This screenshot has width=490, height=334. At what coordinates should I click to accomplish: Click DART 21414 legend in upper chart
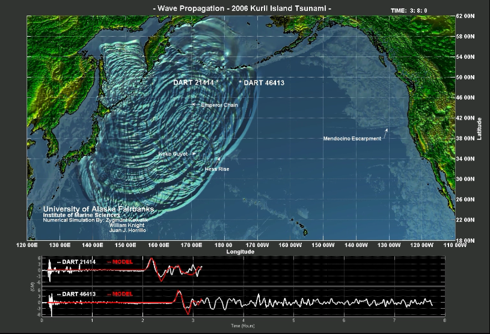tap(76, 262)
